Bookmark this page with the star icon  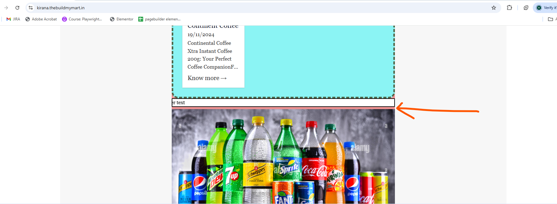pos(494,8)
